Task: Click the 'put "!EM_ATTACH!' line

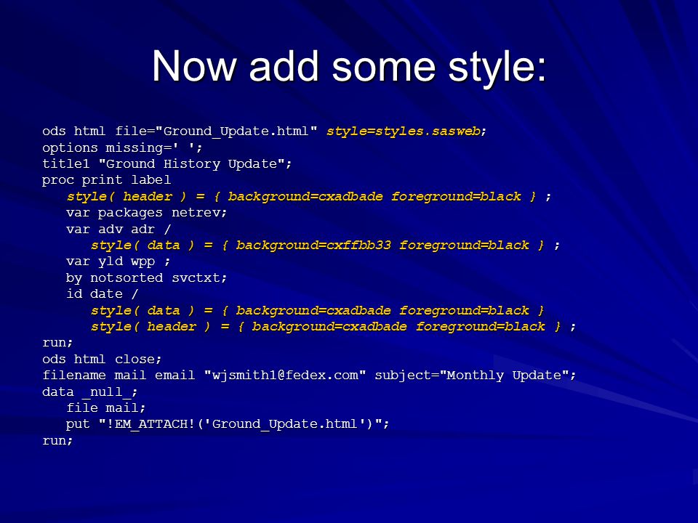Action: (228, 423)
